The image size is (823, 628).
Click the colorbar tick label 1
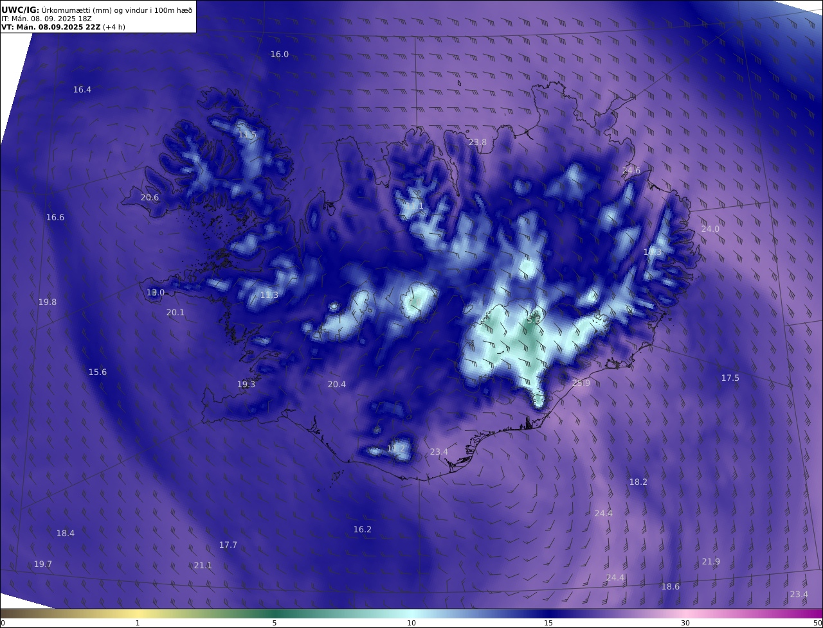click(138, 624)
